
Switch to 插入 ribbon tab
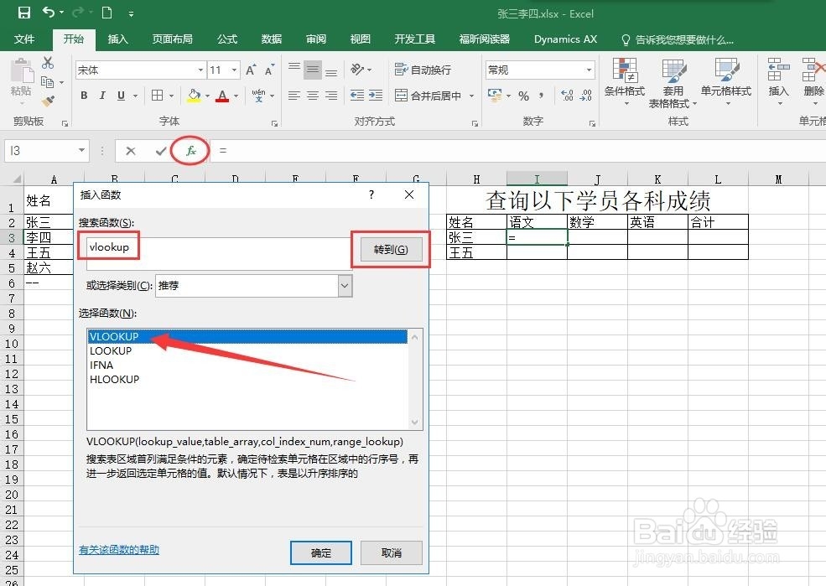118,39
